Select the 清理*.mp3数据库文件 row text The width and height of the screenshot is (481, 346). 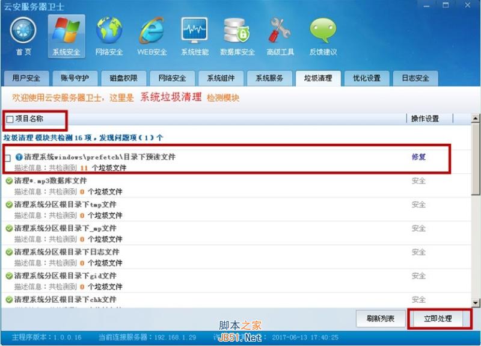51,181
